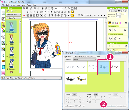Viewport: 129px width, 110px height.
Task: Open the background image asset tab
Action: 3,43
